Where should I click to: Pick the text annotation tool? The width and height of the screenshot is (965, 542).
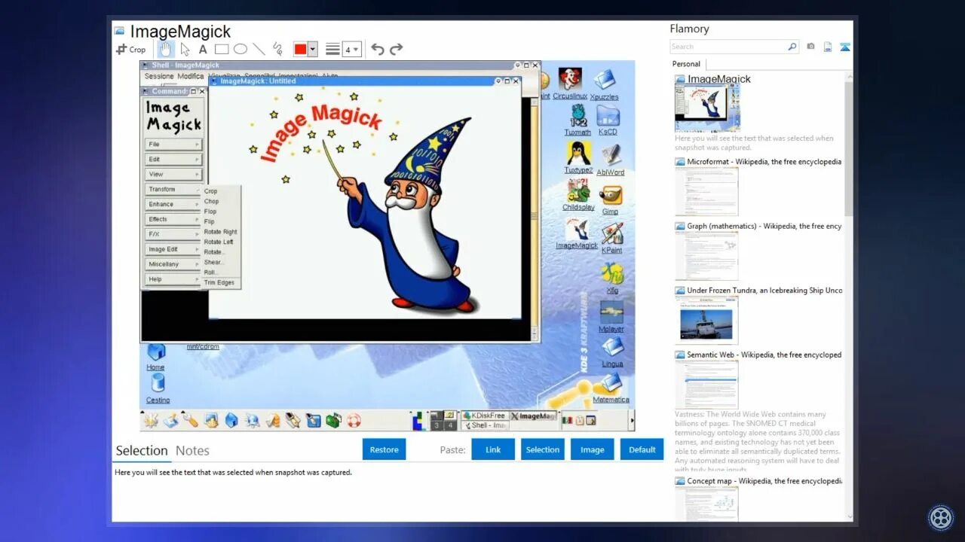pyautogui.click(x=203, y=50)
